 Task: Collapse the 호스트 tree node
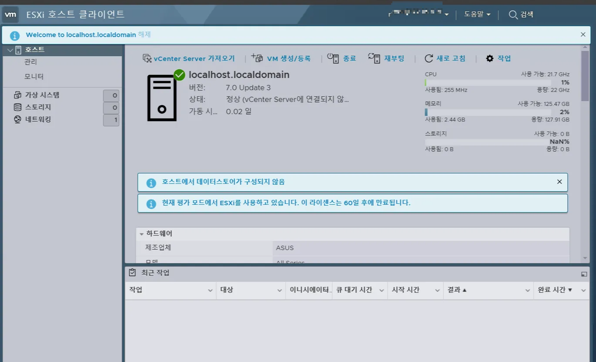(10, 50)
